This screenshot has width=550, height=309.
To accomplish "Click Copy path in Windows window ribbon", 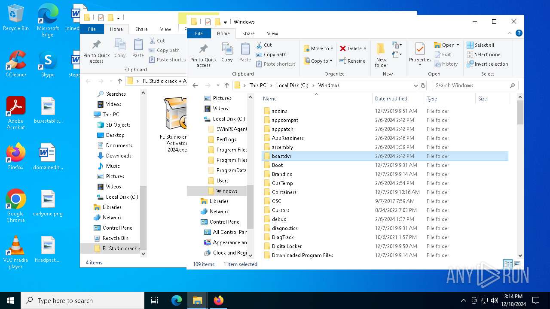I will click(271, 55).
